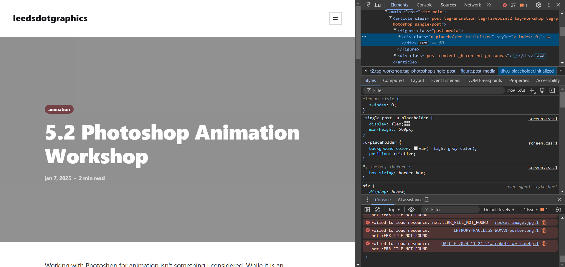Collapse the main site-main node
The width and height of the screenshot is (565, 267).
(x=386, y=11)
